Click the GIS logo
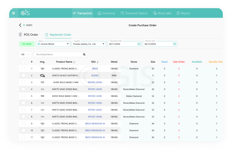232x151 pixels. pos(25,13)
